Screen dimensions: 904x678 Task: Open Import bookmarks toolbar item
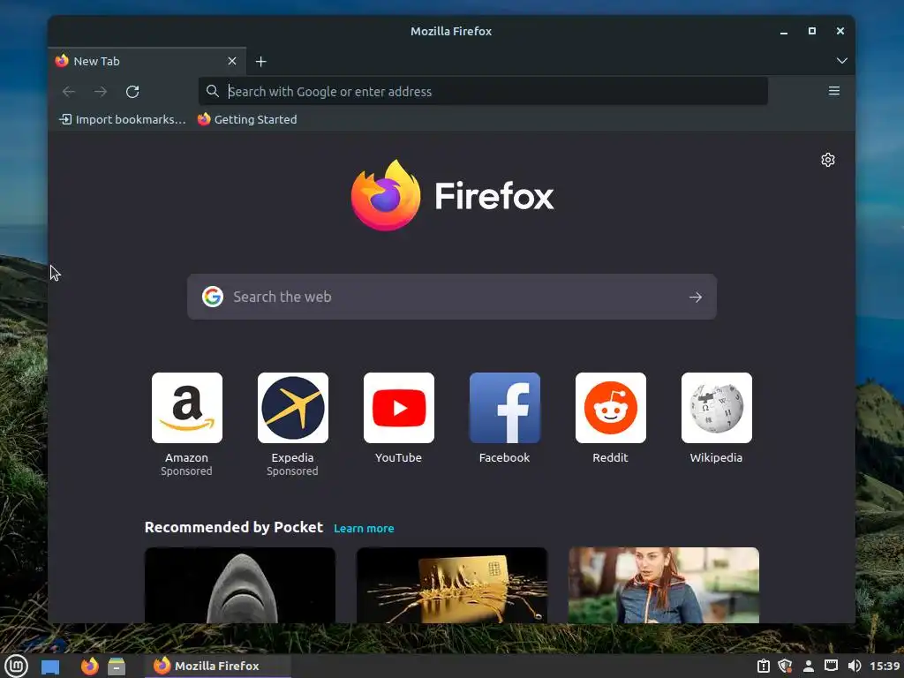pos(122,119)
